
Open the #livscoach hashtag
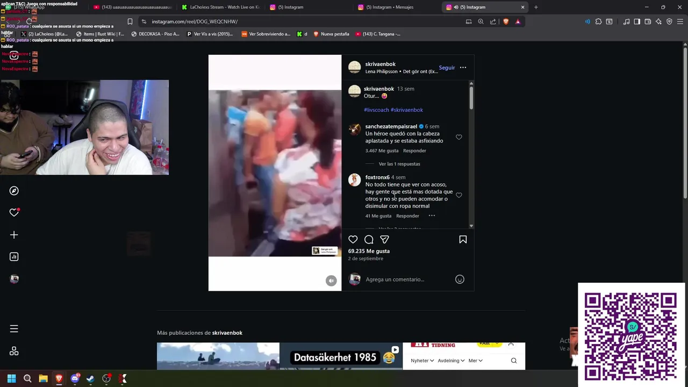tap(376, 110)
